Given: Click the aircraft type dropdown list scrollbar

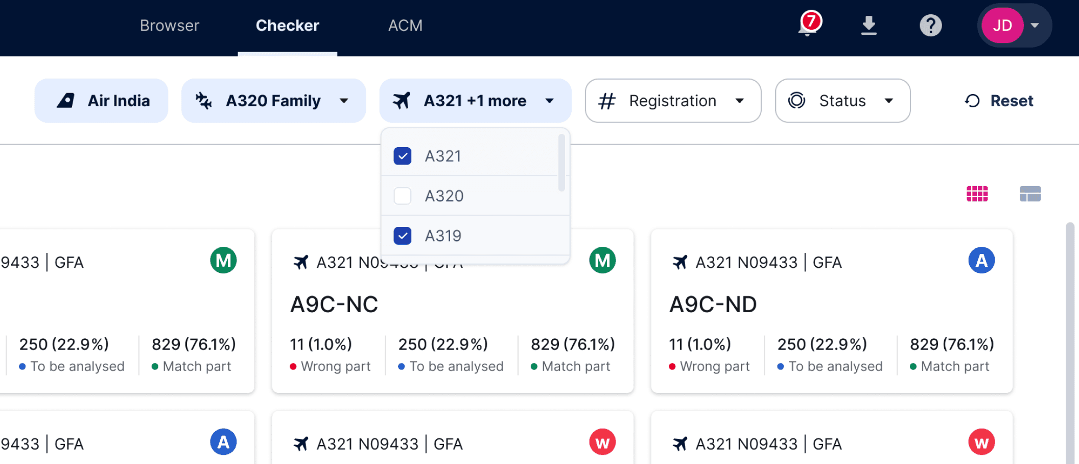Looking at the screenshot, I should 561,163.
